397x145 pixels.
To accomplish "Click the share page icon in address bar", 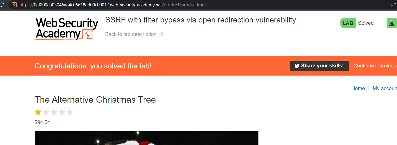I will (394, 5).
